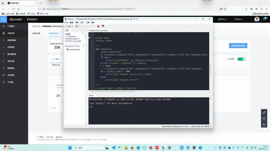The image size is (270, 151).
Task: Open the user avatar in the OneNET header
Action: tap(257, 19)
